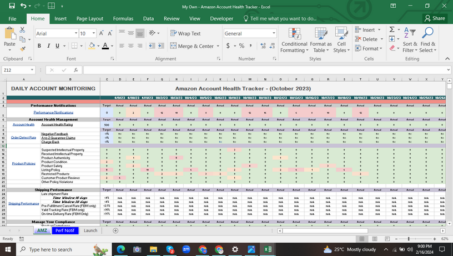Image resolution: width=453 pixels, height=256 pixels.
Task: Decrease font size with smaller A icon
Action: [110, 33]
